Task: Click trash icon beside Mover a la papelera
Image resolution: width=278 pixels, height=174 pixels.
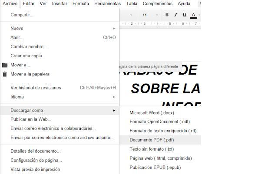Action: click(x=5, y=74)
